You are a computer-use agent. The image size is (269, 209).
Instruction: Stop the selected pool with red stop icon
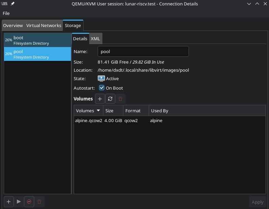coord(29,202)
